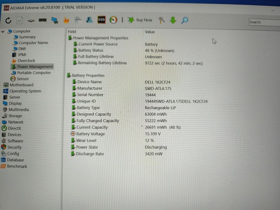Open the Storage category
Screen dimensions: 280x210
pos(12,116)
